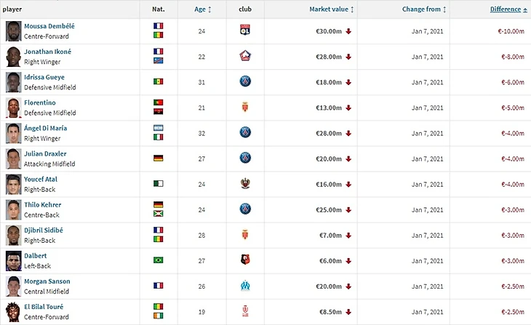Sort by Change from column header

[423, 9]
